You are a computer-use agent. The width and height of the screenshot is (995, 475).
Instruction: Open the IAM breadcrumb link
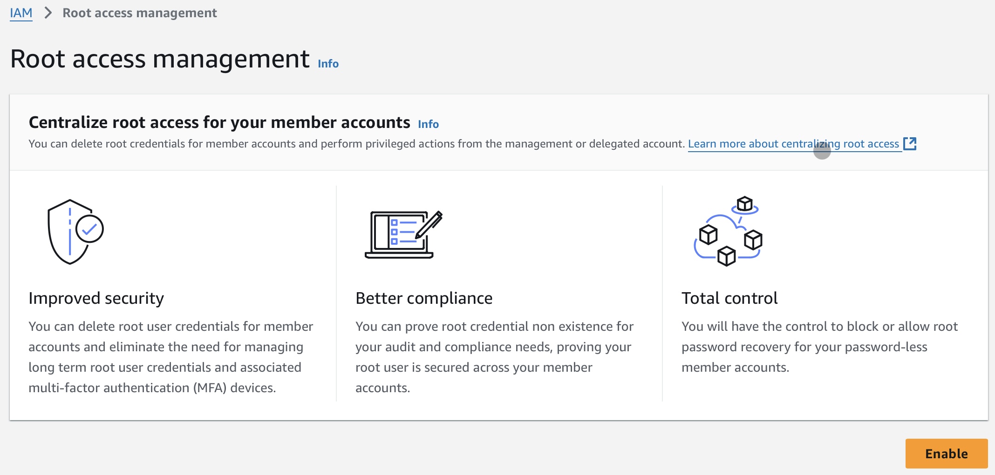[x=21, y=13]
